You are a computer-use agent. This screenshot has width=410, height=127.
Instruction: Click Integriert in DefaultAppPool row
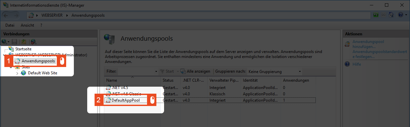[218, 100]
